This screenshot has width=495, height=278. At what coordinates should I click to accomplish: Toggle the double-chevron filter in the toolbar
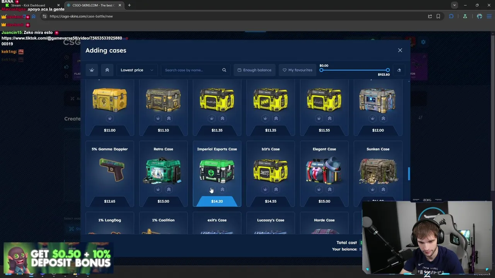[x=107, y=70]
